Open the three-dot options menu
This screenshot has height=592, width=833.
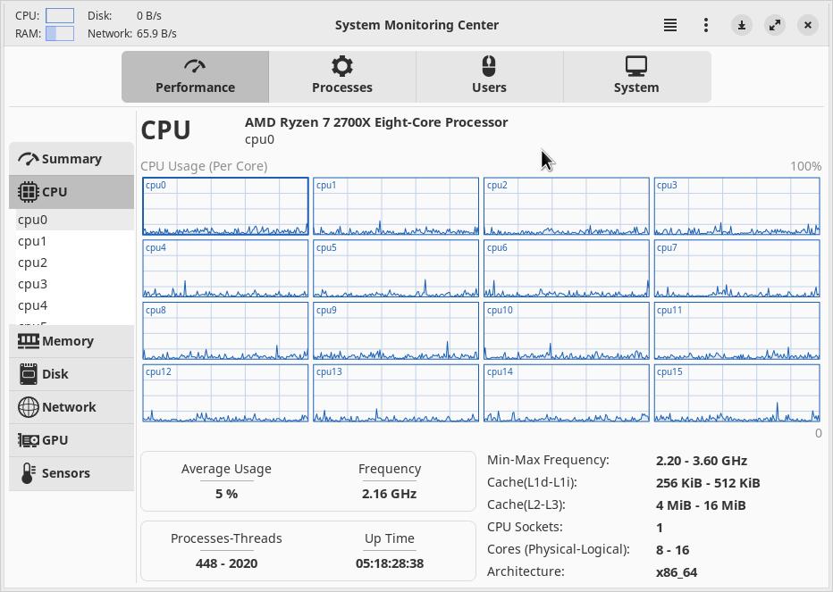point(706,25)
